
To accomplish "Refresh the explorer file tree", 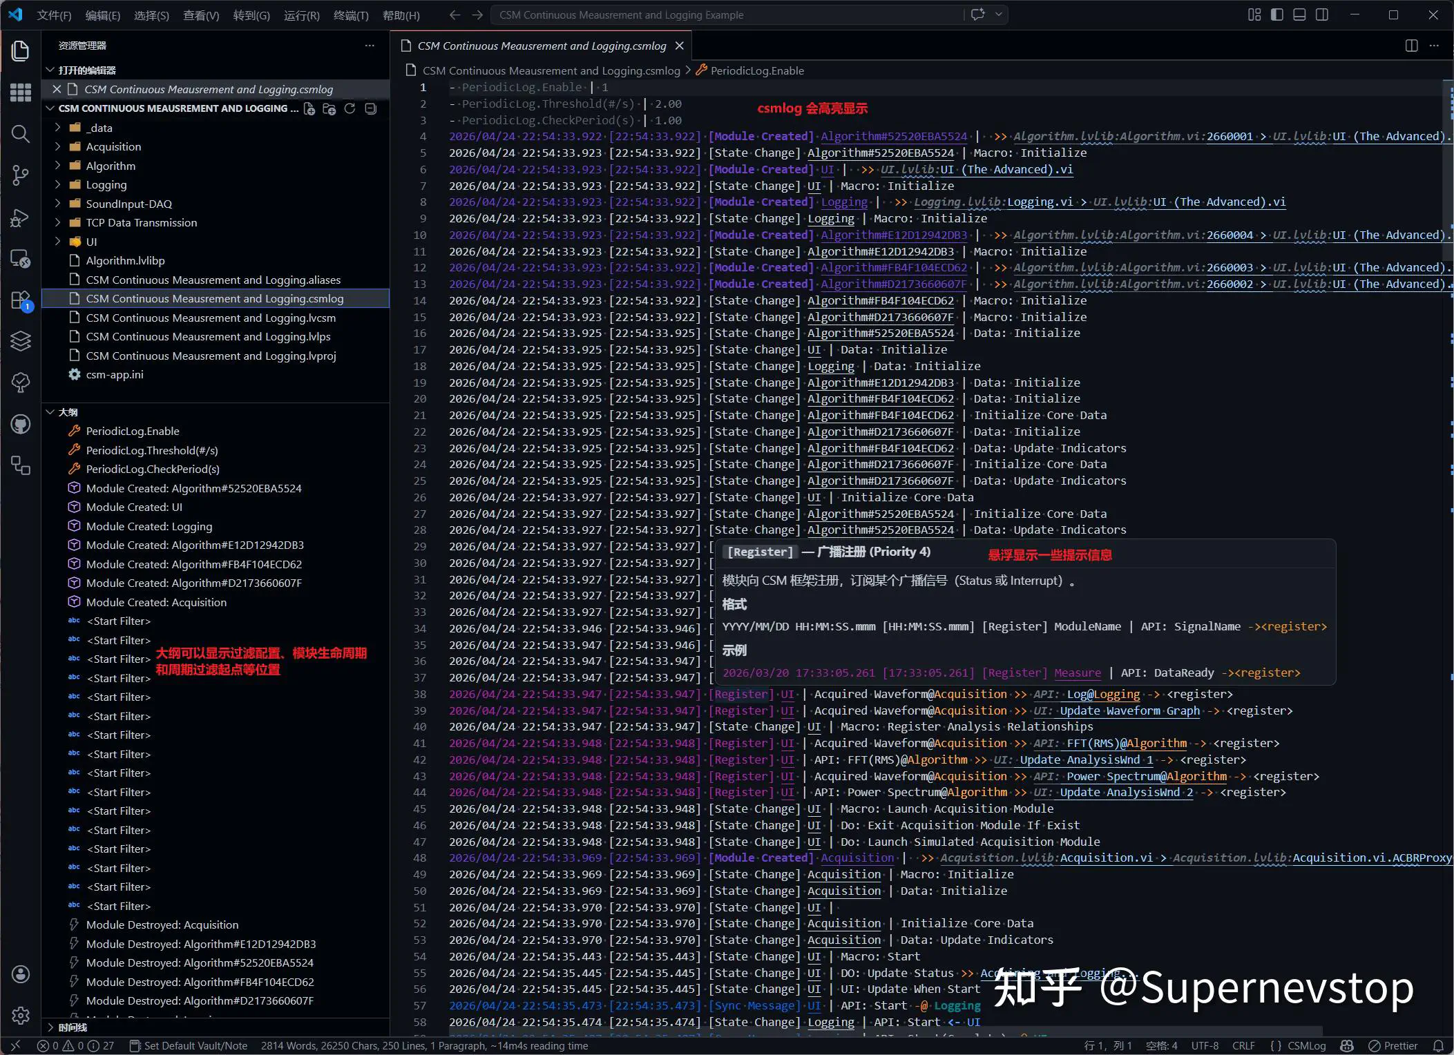I will [350, 108].
